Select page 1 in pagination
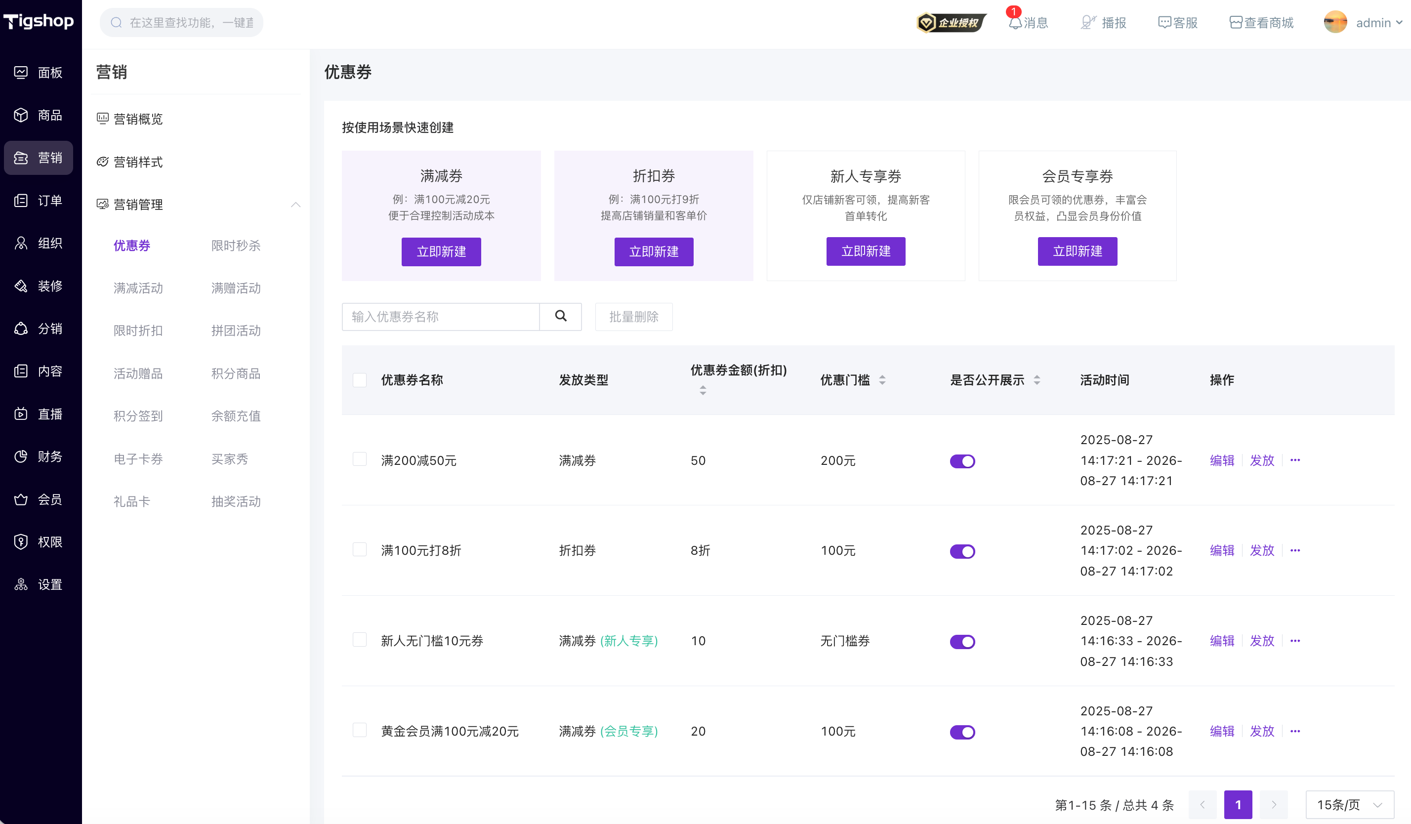1411x824 pixels. tap(1238, 805)
